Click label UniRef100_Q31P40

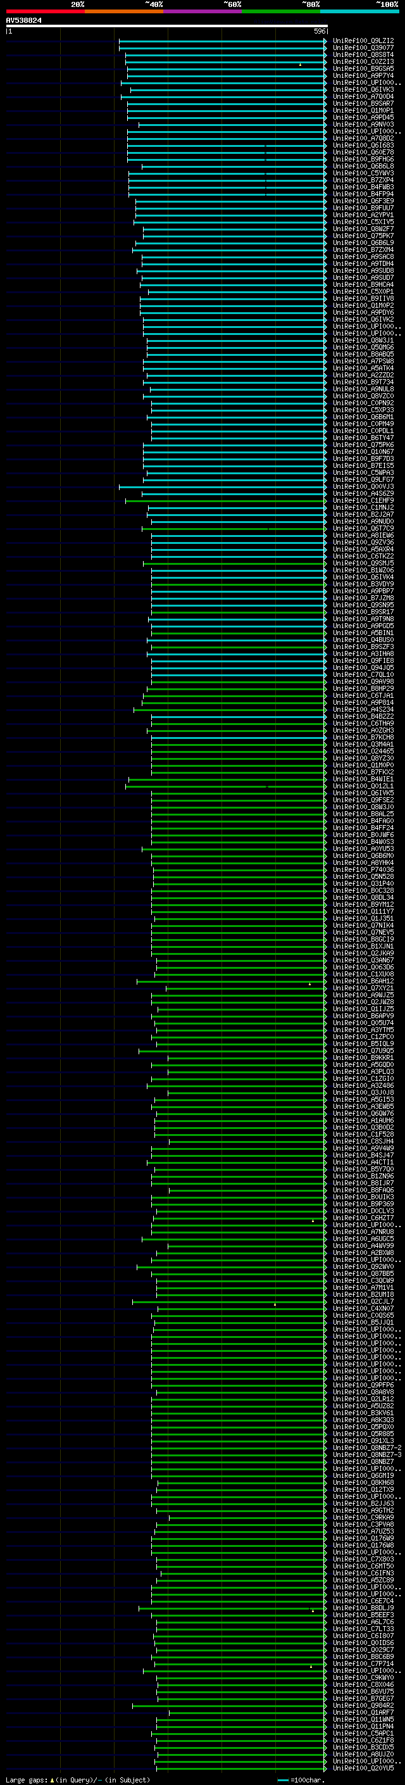(x=363, y=883)
